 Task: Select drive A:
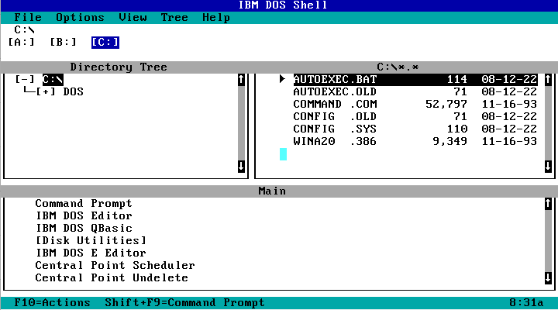pos(22,43)
